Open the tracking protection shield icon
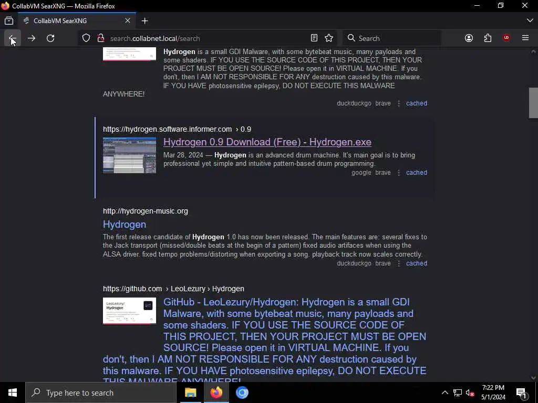538x403 pixels. pos(86,38)
